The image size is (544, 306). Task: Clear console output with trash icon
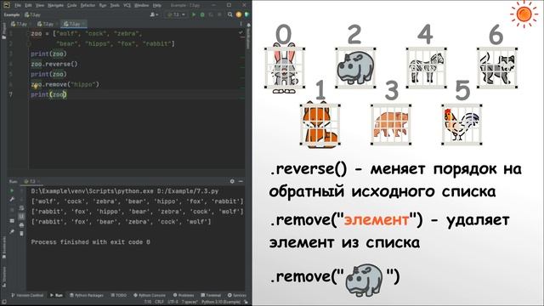click(x=21, y=234)
